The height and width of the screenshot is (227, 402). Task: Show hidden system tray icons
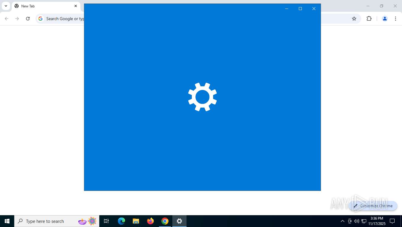point(343,221)
